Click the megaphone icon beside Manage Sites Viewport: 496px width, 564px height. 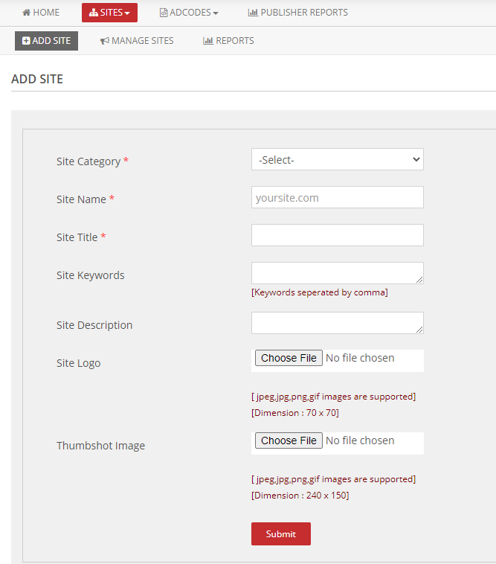[105, 41]
